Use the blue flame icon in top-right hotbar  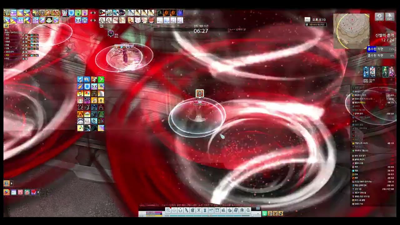point(180,12)
